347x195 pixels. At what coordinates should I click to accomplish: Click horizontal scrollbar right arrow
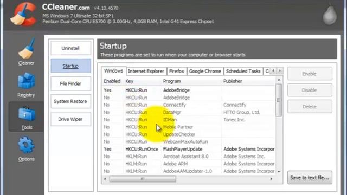271,179
